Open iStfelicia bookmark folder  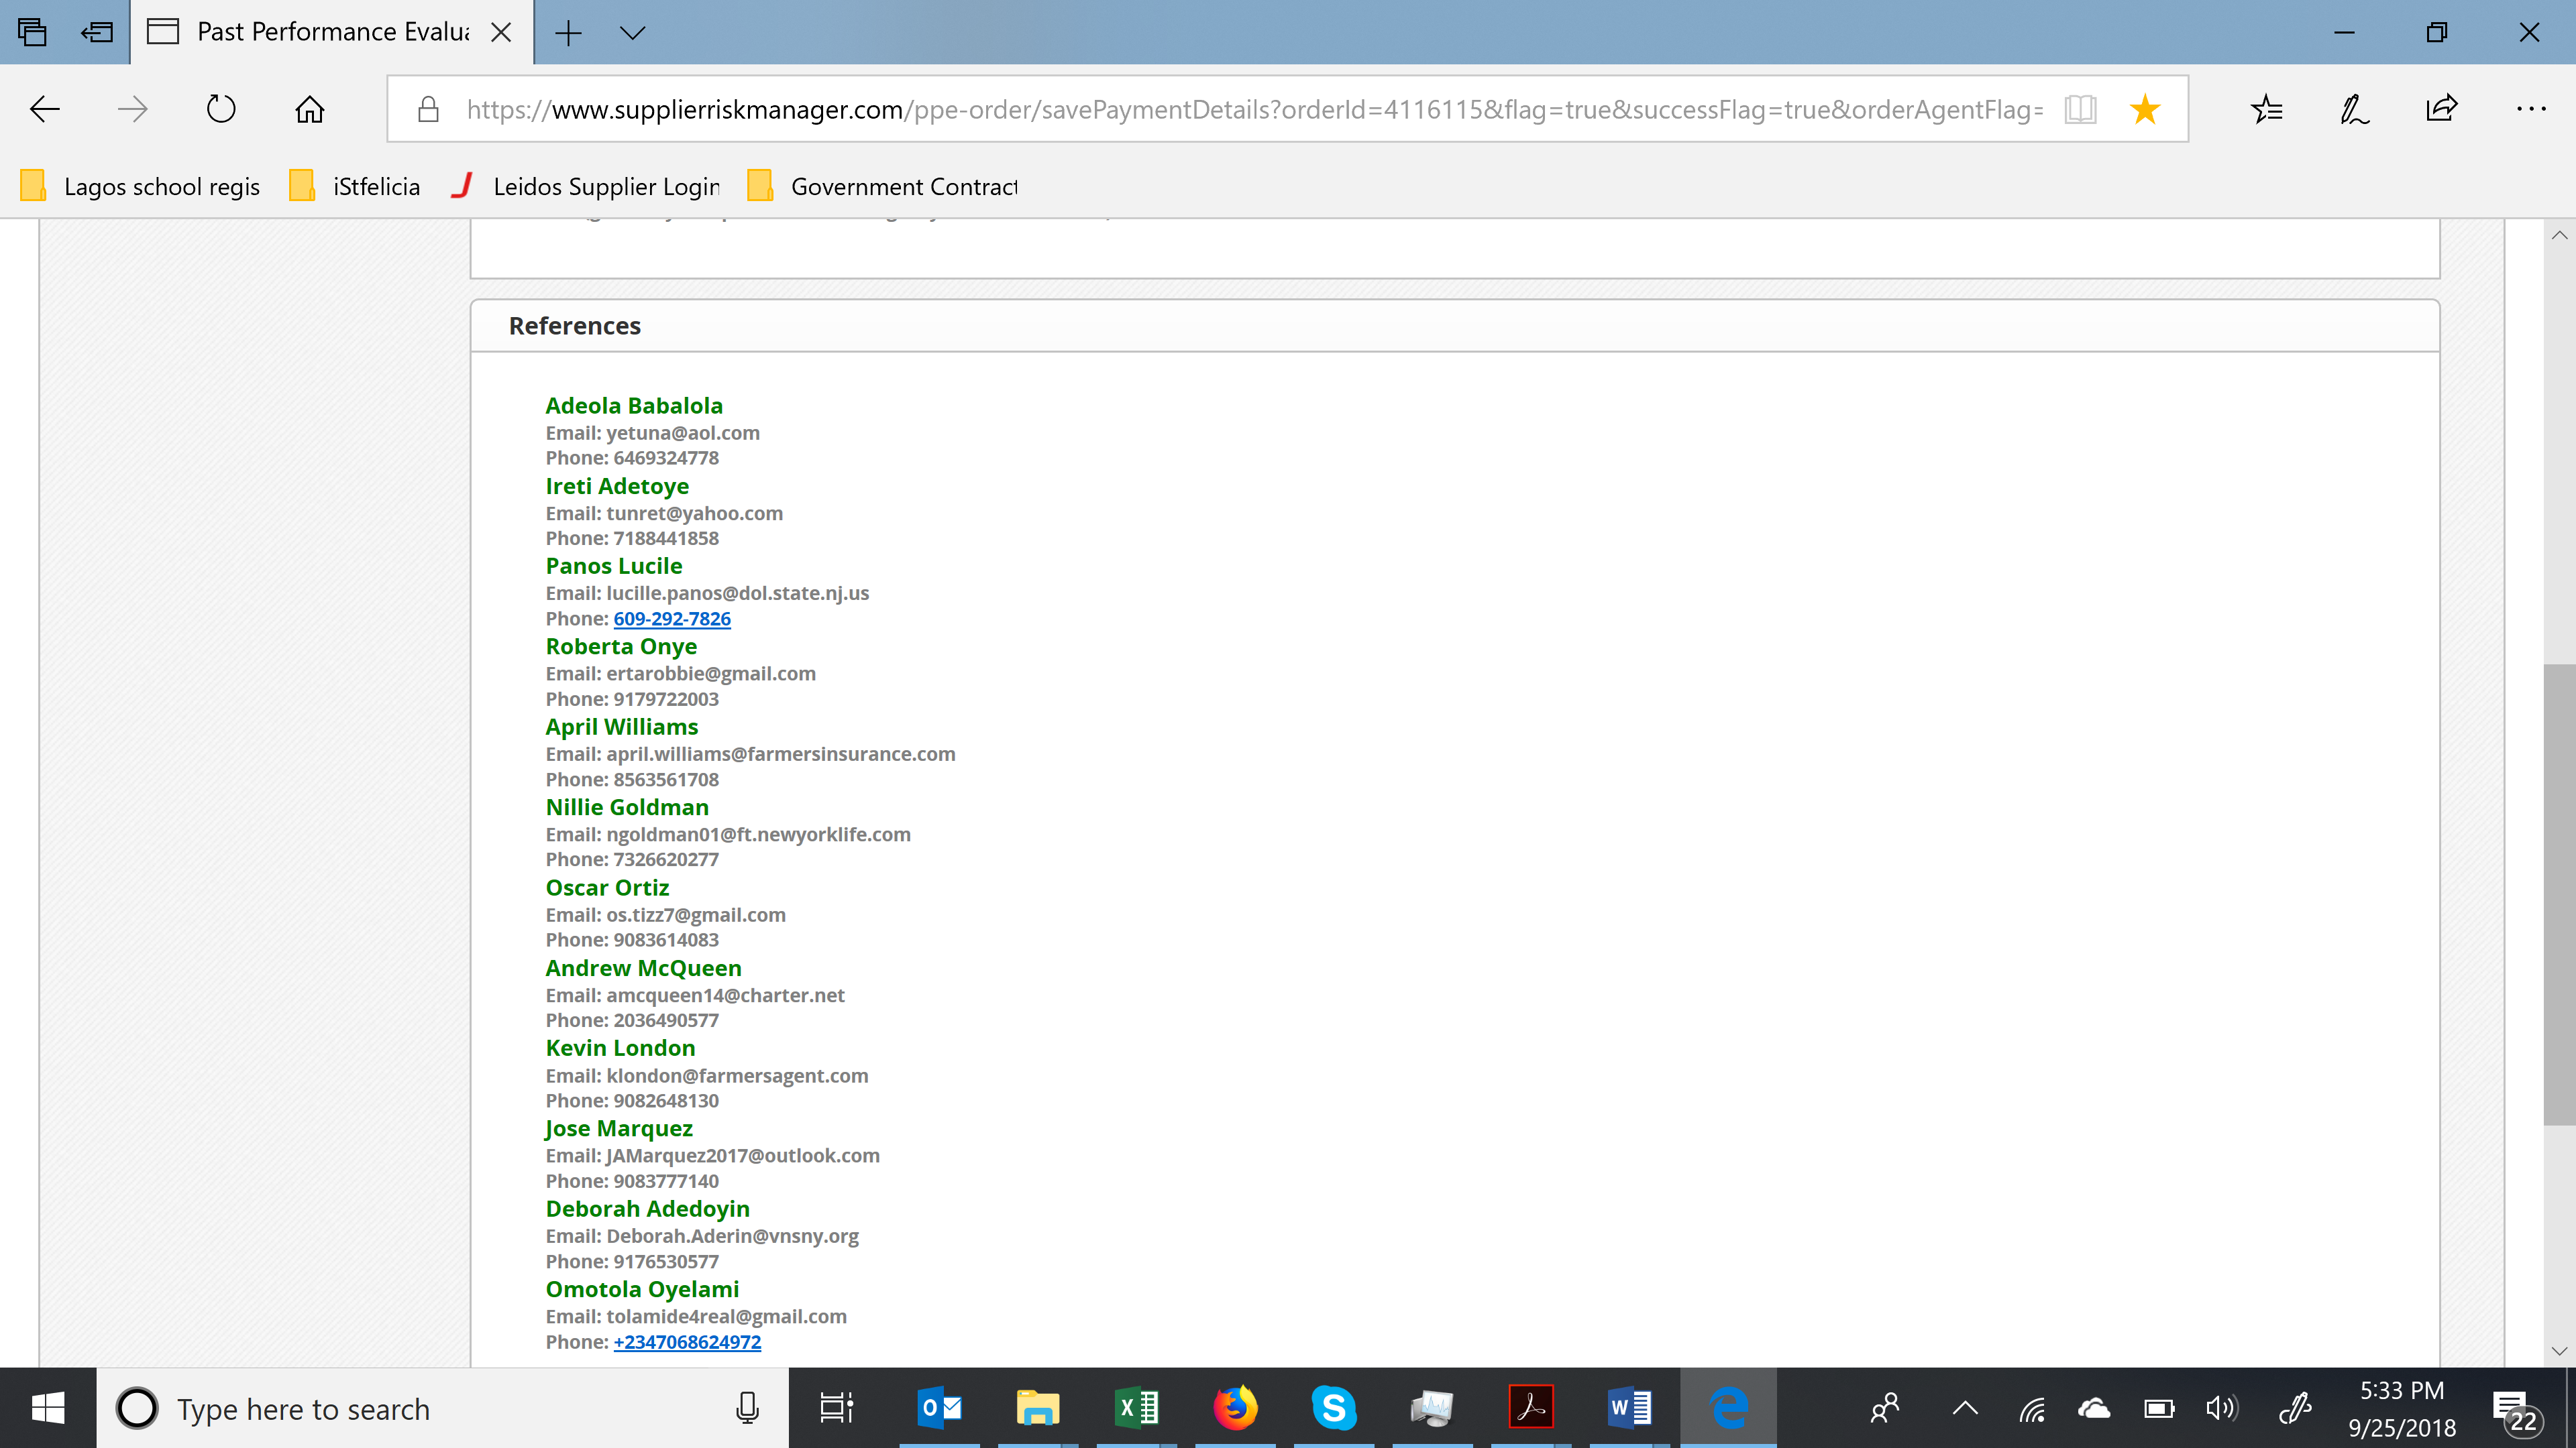[x=355, y=186]
